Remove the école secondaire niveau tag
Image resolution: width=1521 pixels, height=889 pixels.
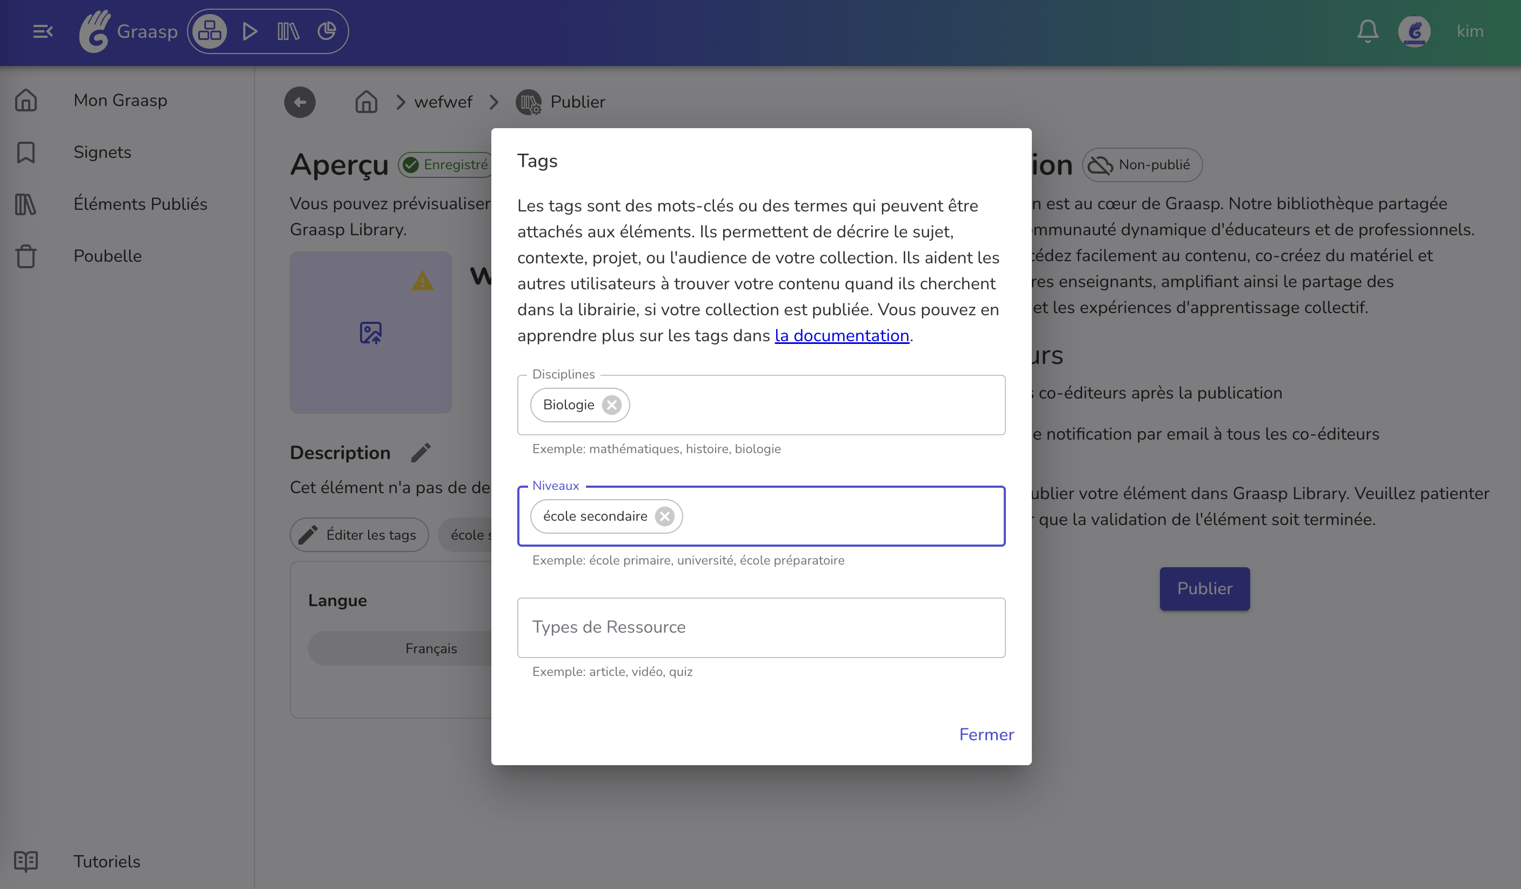coord(665,516)
